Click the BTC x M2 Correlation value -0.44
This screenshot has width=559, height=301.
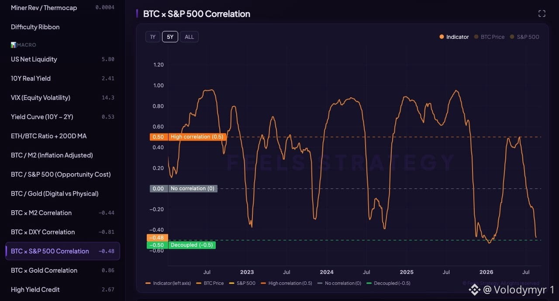pyautogui.click(x=106, y=213)
